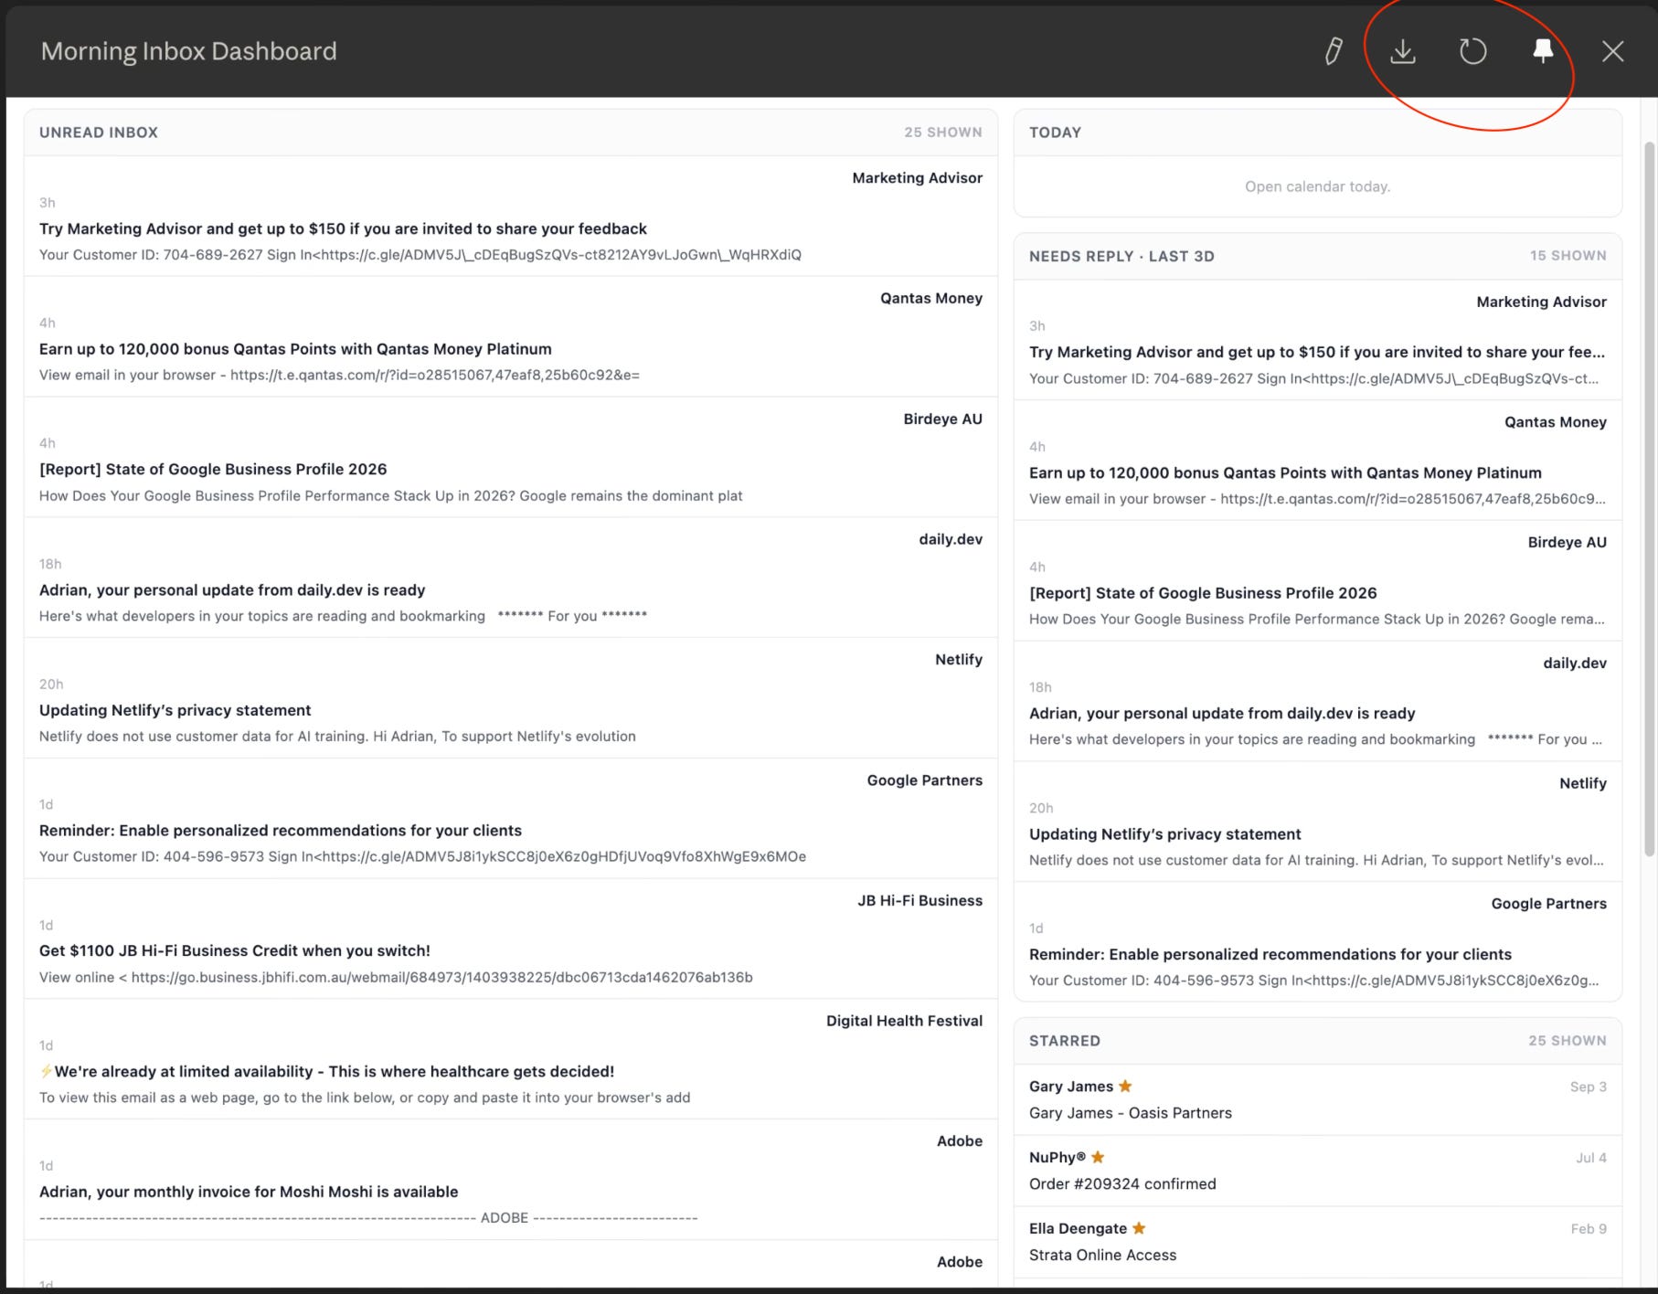
Task: Click the 'Morning Inbox Dashboard' title
Action: (189, 51)
